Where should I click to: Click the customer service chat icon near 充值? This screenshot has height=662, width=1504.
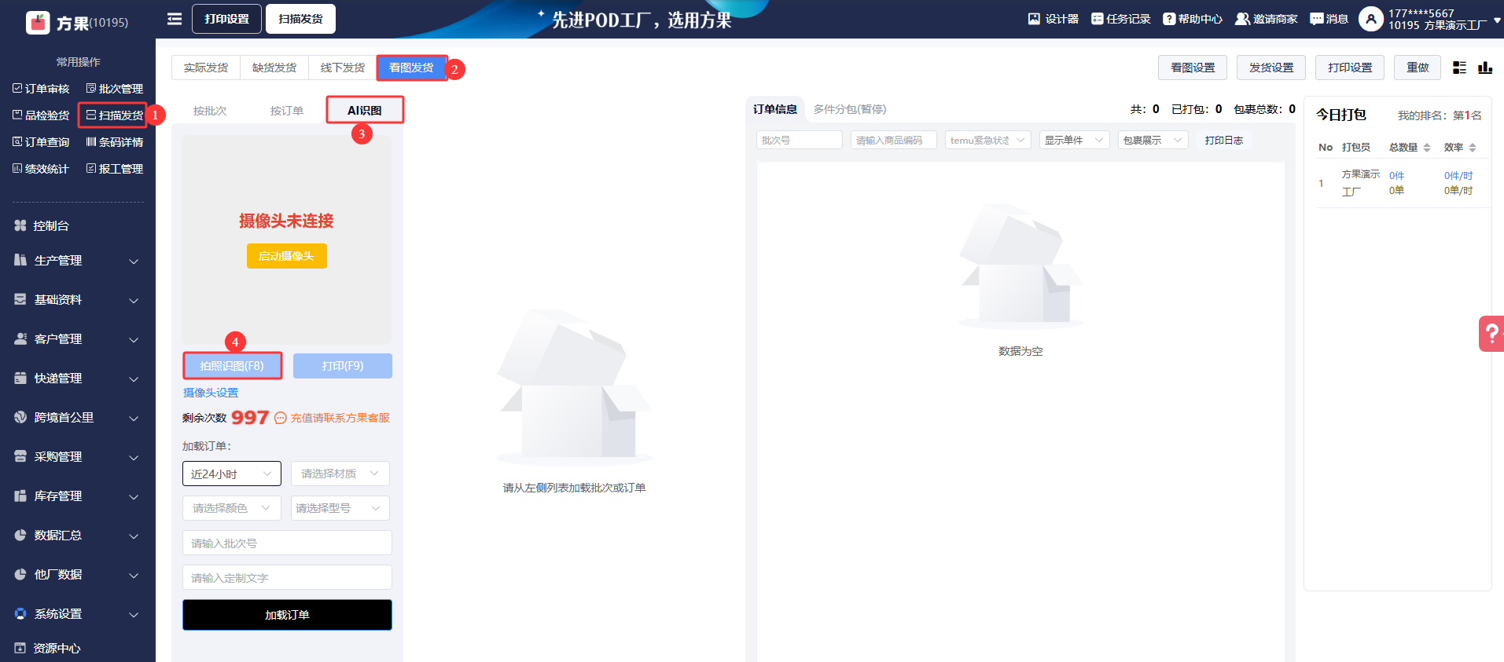coord(281,418)
